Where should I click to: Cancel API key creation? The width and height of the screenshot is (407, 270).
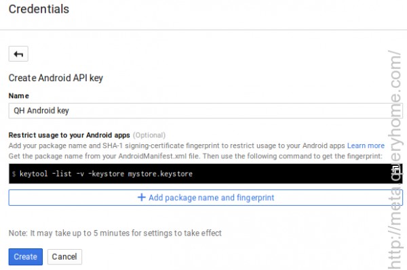[64, 256]
